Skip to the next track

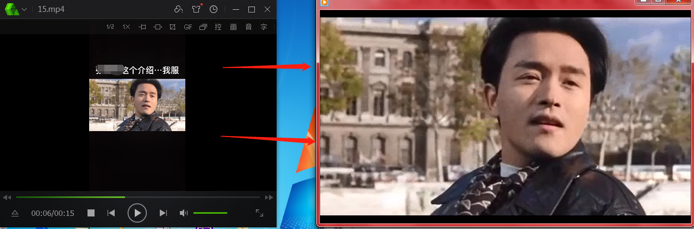[x=163, y=213]
